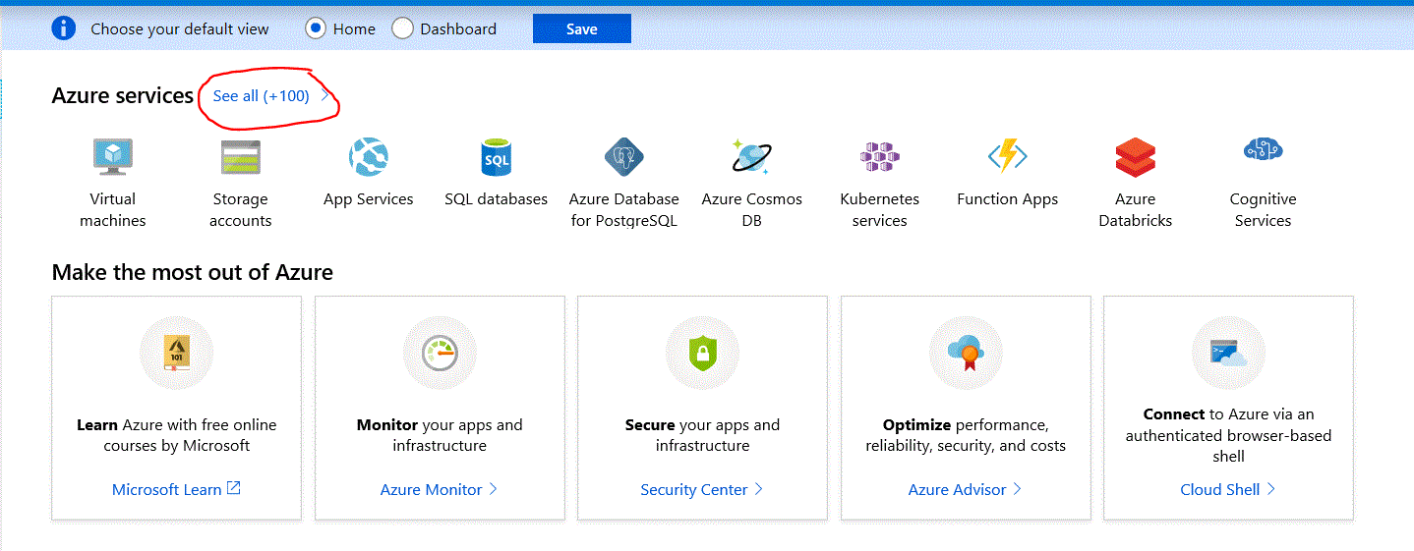Image resolution: width=1414 pixels, height=551 pixels.
Task: Go to Azure Monitor link
Action: click(439, 489)
